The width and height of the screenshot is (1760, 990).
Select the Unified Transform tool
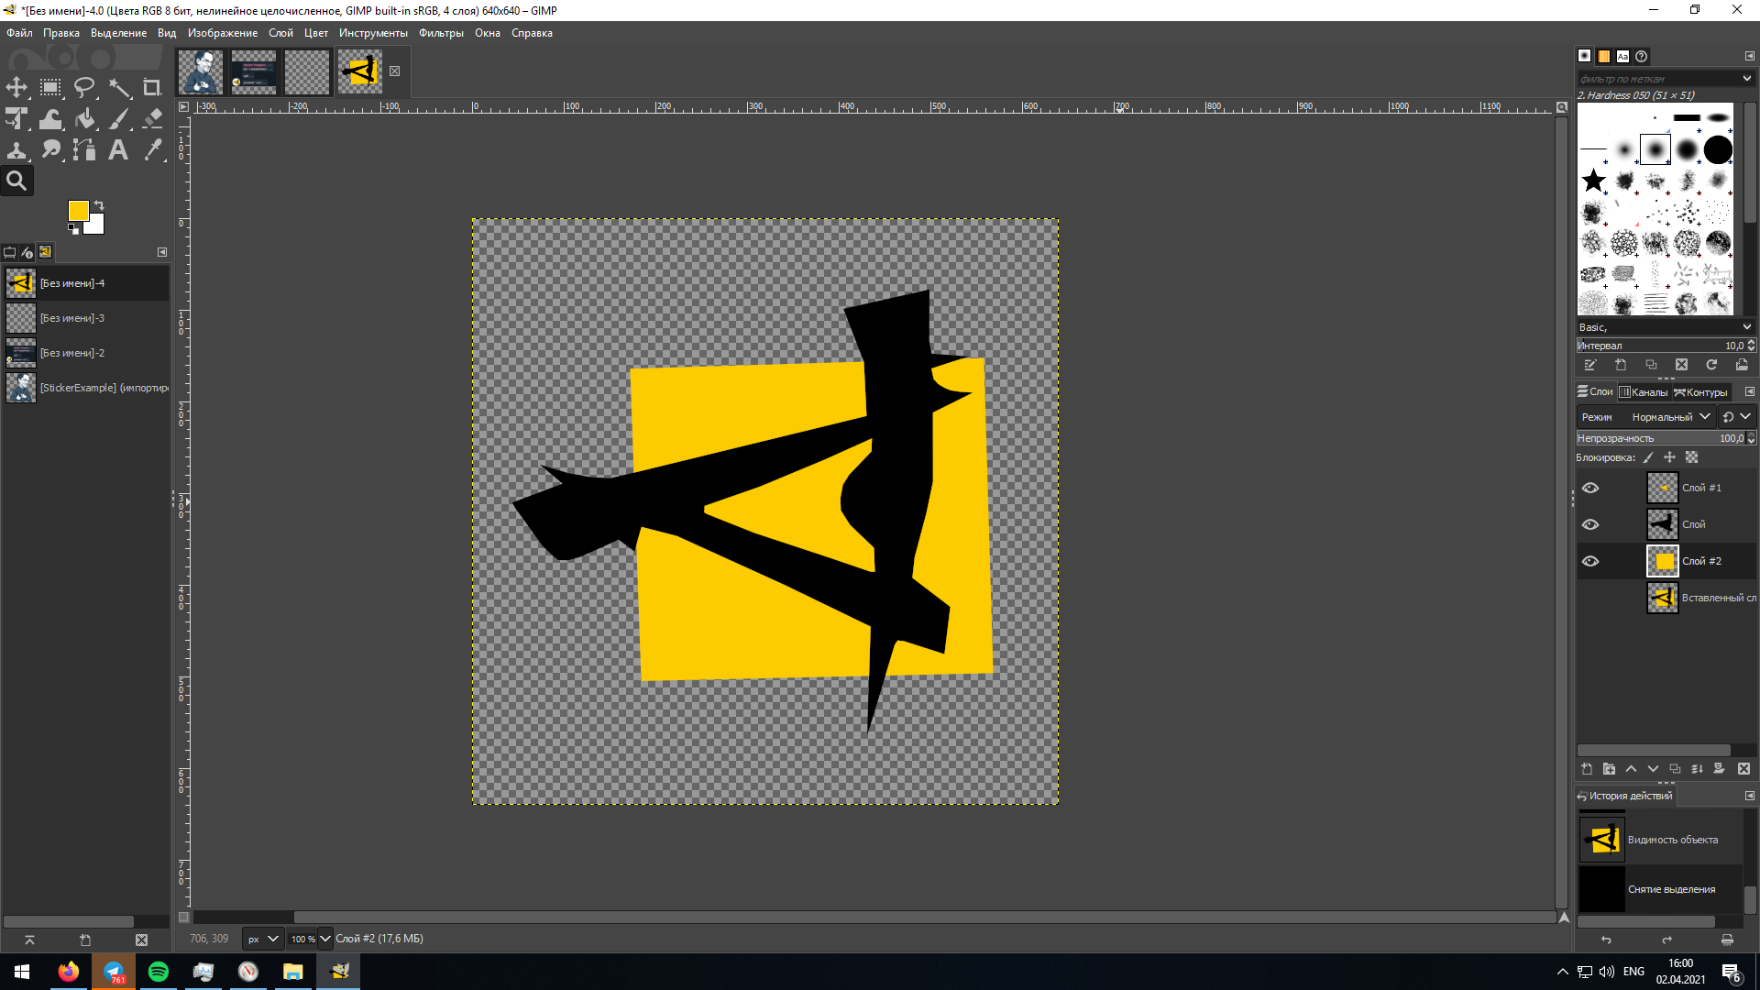click(16, 119)
